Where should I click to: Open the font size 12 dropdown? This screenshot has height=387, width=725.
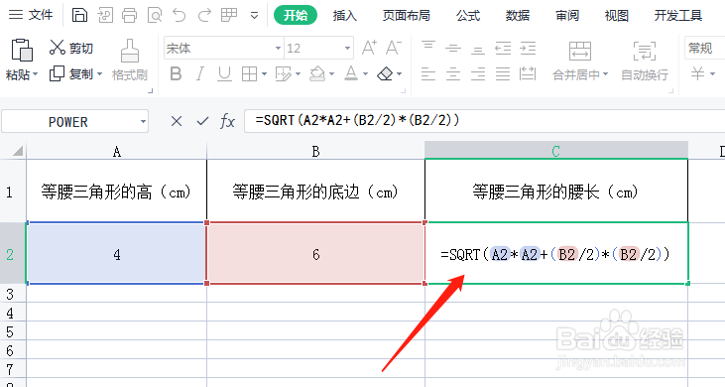tap(347, 48)
